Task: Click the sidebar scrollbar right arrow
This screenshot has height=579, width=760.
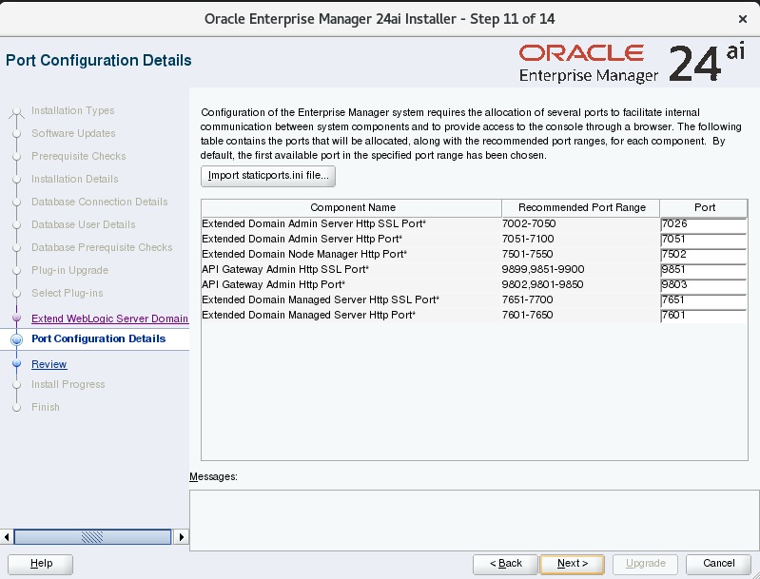Action: click(x=182, y=537)
